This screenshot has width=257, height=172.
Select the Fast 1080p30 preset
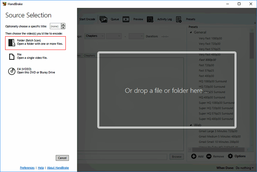207,60
